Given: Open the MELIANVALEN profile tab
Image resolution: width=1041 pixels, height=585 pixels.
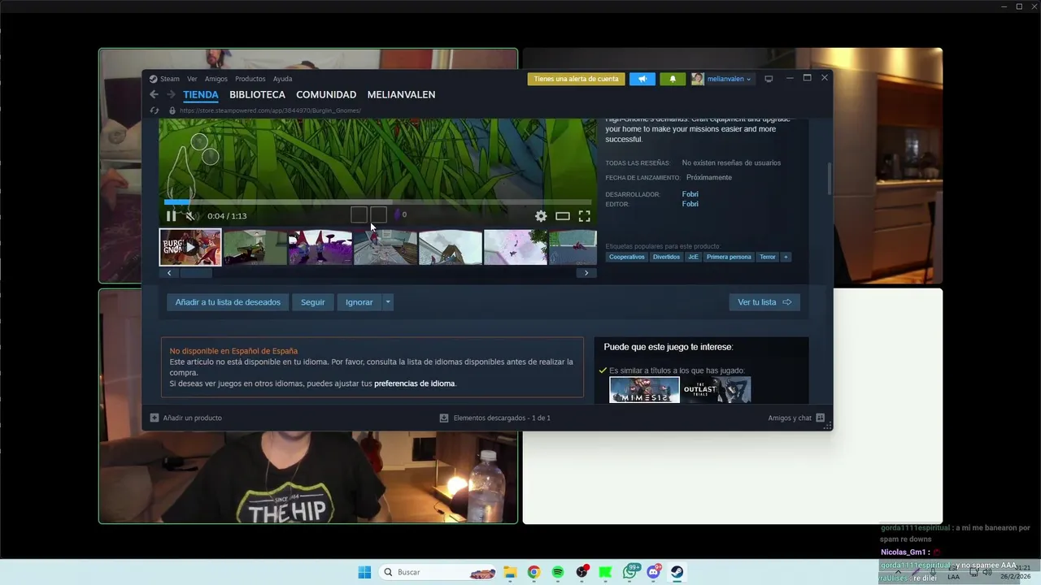Looking at the screenshot, I should click(x=401, y=95).
